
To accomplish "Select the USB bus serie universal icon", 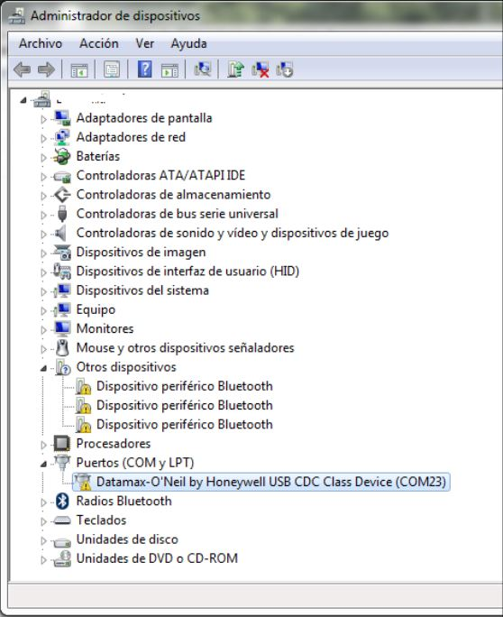I will pos(62,214).
